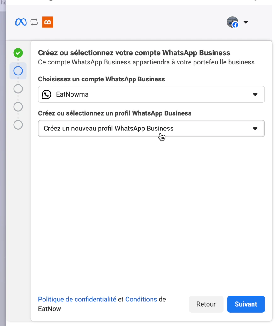Click the fourth step circle indicator

coord(18,107)
